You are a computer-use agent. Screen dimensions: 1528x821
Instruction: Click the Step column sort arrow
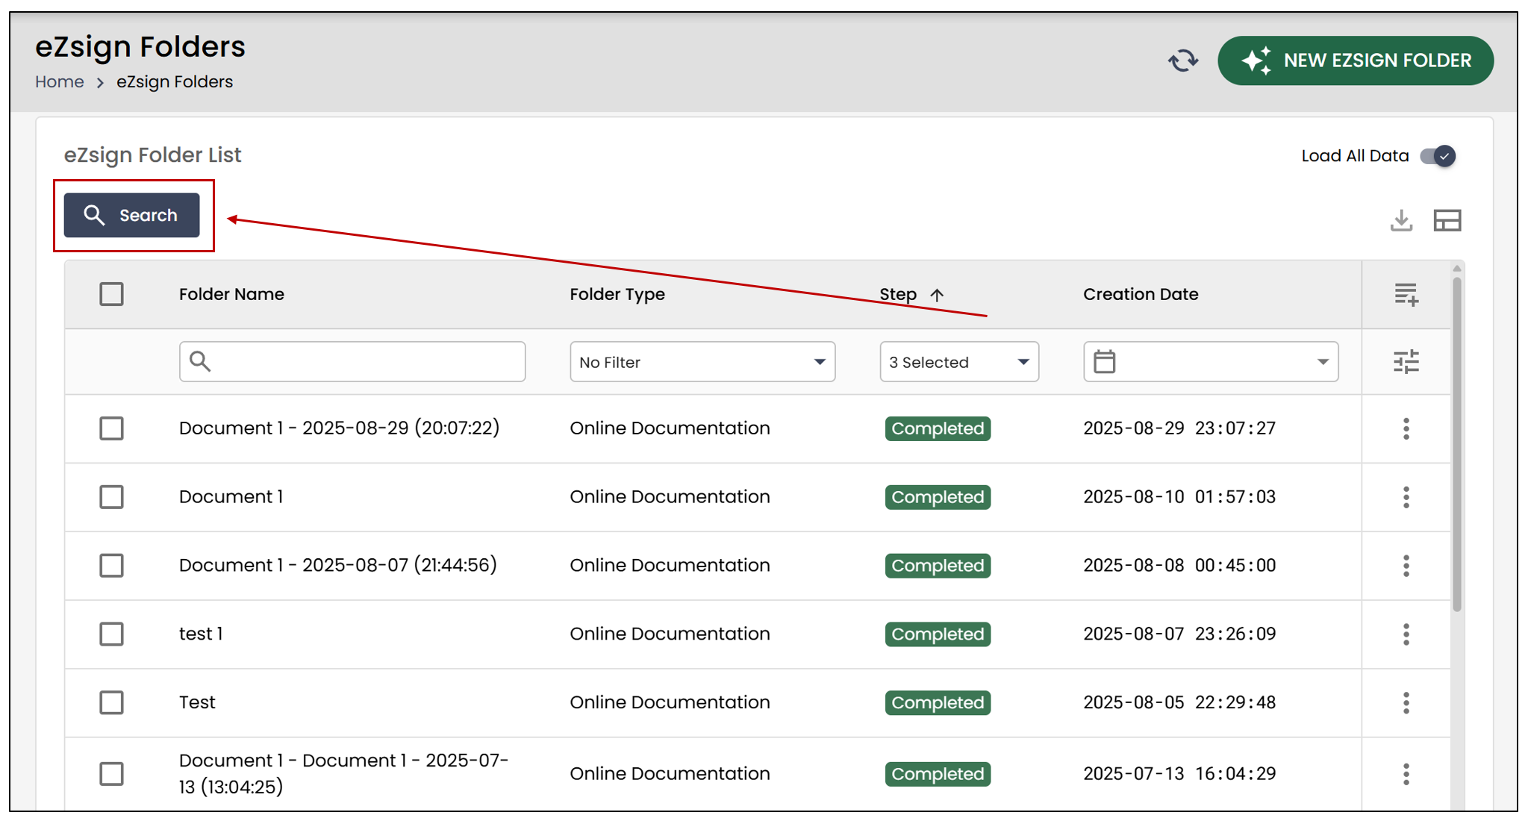[937, 295]
